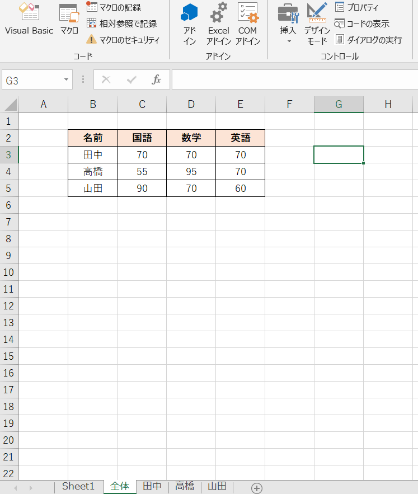Switch to the 田中 sheet tab

point(152,486)
